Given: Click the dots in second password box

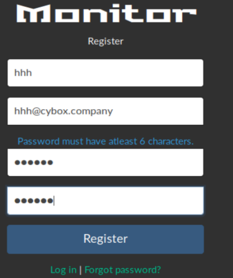Looking at the screenshot, I should 33,201.
